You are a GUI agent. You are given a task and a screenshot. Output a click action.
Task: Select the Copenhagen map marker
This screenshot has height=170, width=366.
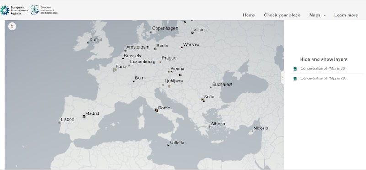point(151,32)
